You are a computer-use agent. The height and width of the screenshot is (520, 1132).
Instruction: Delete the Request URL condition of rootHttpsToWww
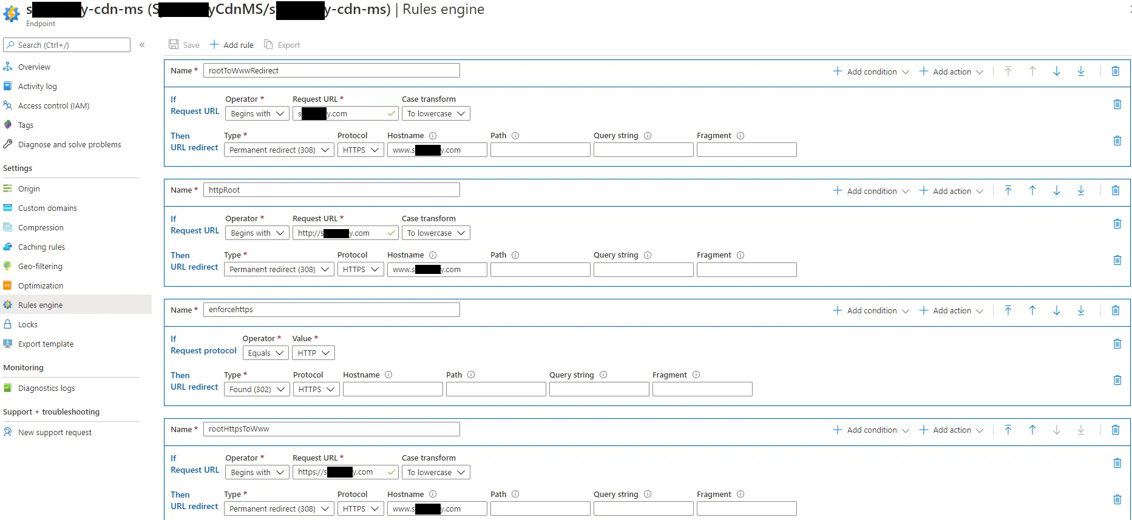[1117, 463]
